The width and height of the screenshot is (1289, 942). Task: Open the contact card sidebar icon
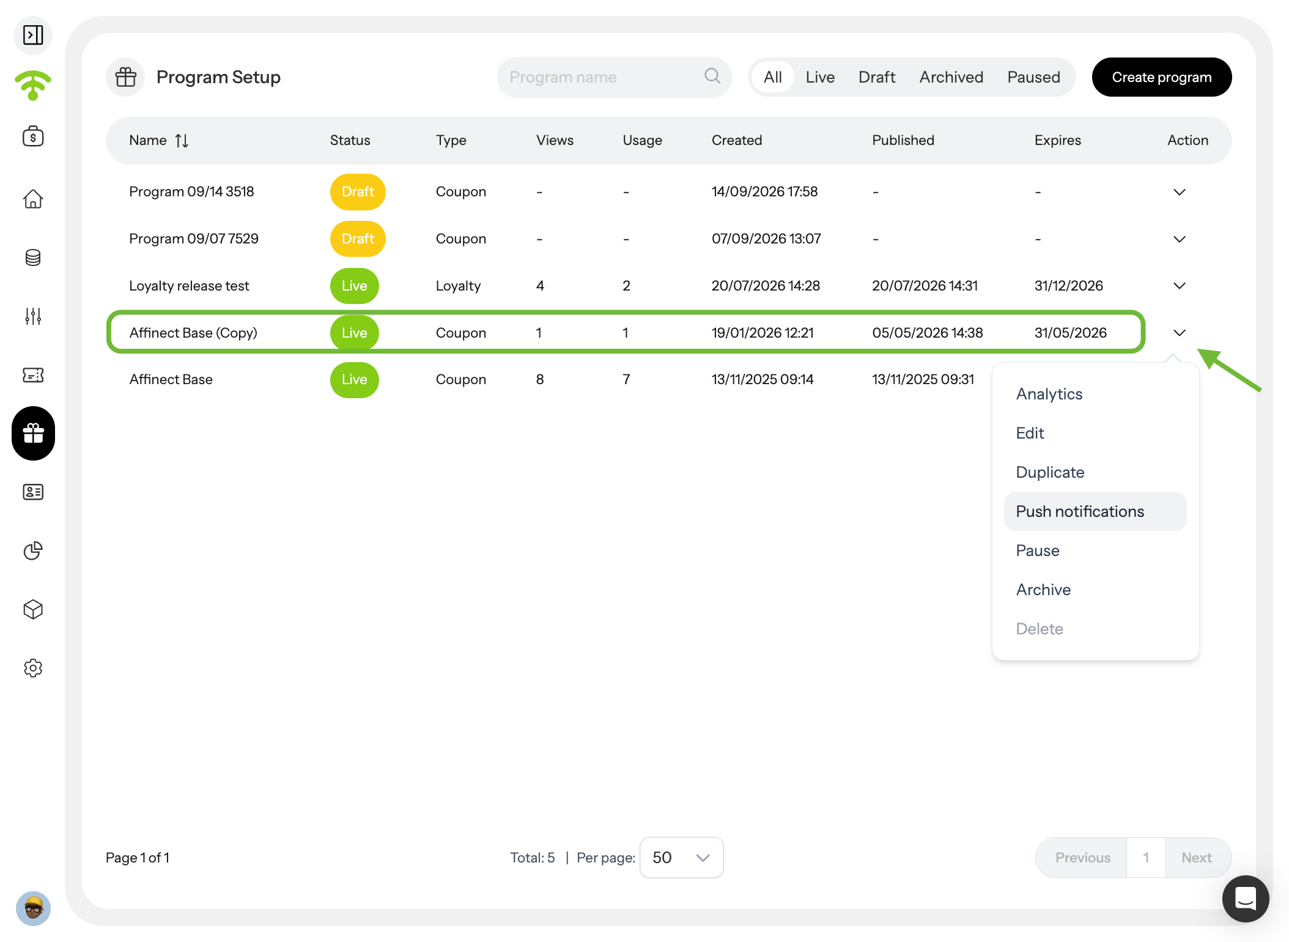(x=33, y=492)
